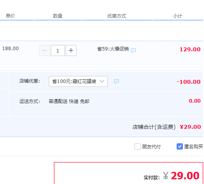Enable the 朋友代付 checkbox
204x184 pixels.
[138, 146]
